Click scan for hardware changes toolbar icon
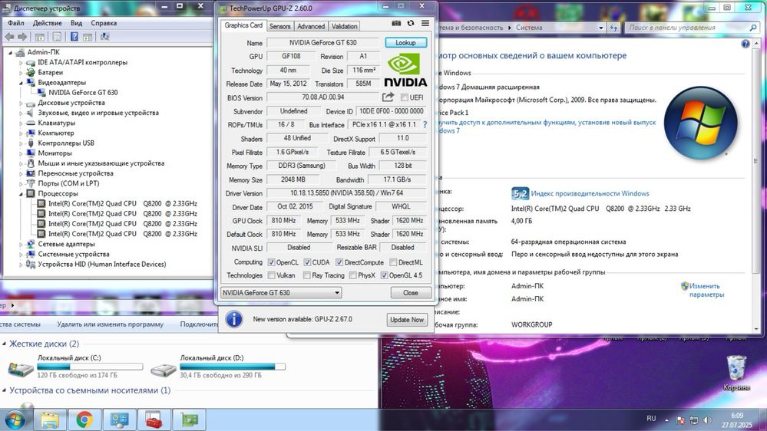 [104, 37]
